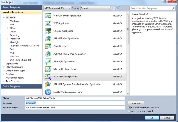Screen dimensions: 178x122
Task: Select the Cloud tree item
Action: coord(12,32)
